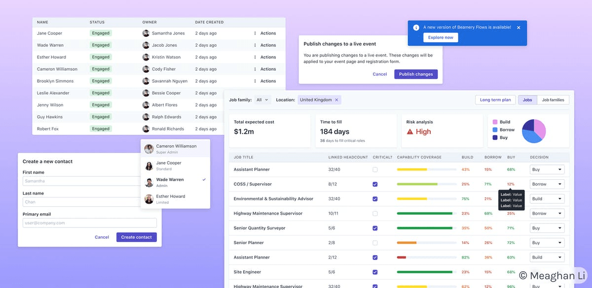The height and width of the screenshot is (288, 592).
Task: Uncheck the Critical box for COSS / Supervisor
Action: pos(375,184)
